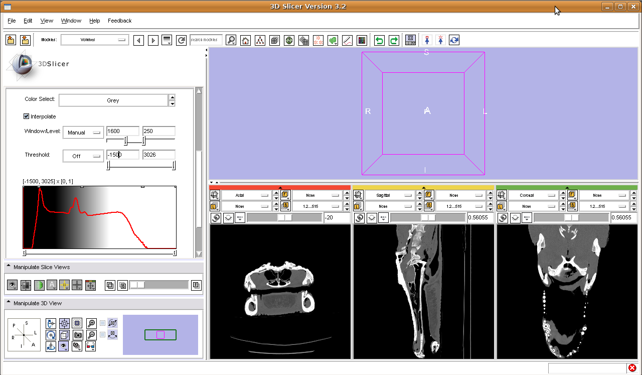Open the Volumes module grid icon
The width and height of the screenshot is (642, 375).
pos(274,40)
